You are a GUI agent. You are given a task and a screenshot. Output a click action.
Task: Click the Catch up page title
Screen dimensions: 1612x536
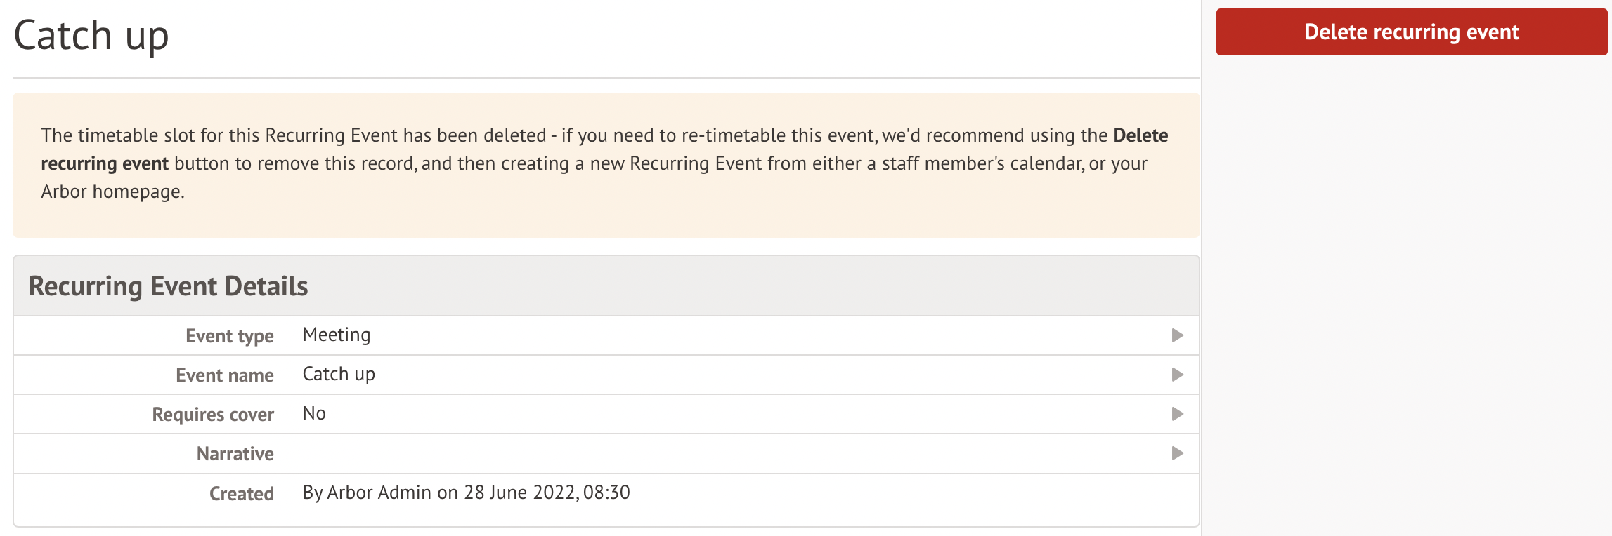coord(91,35)
